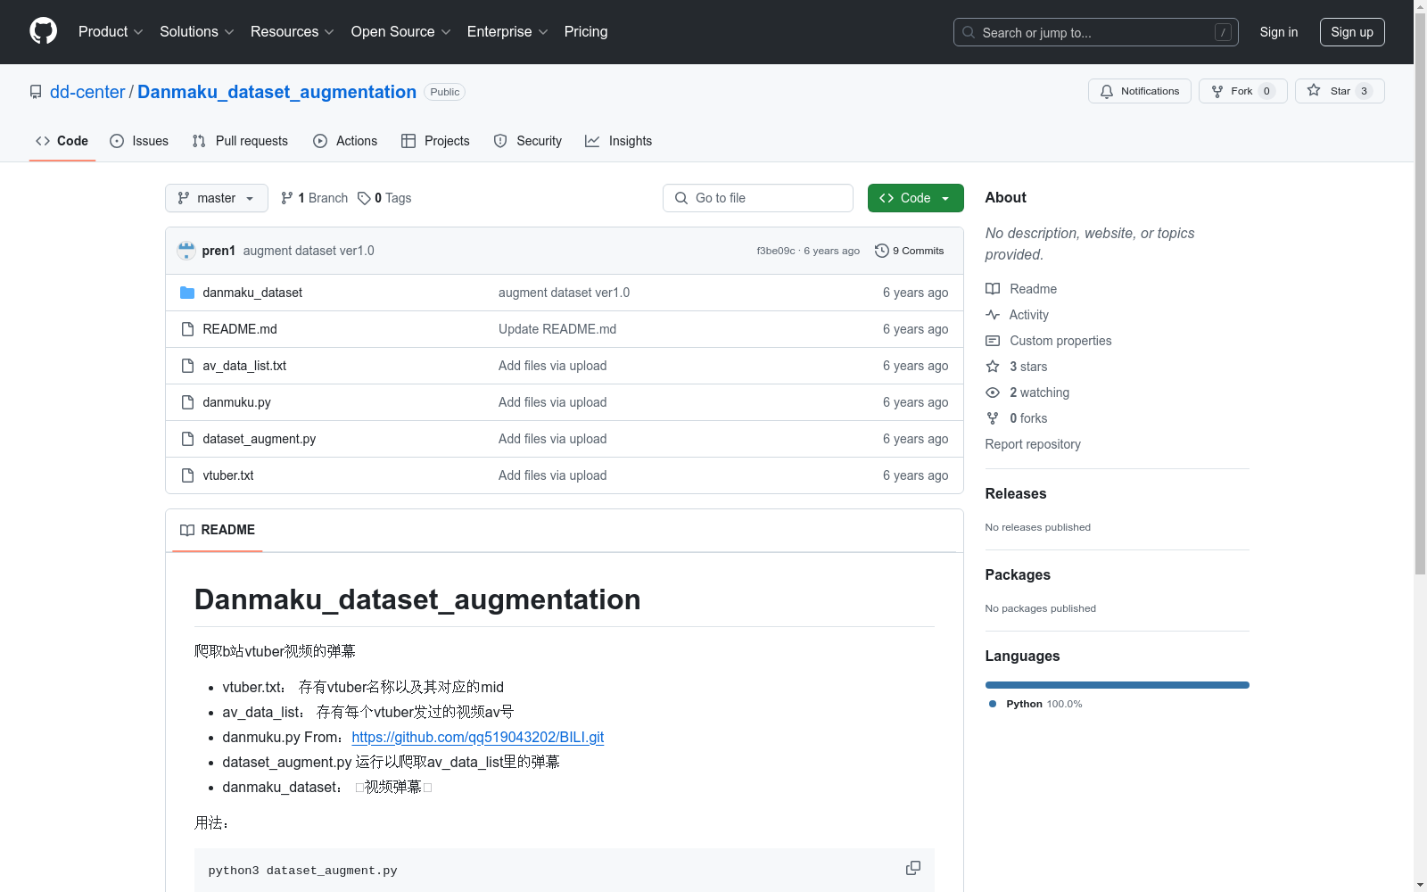Click the Go to file magnifier icon
The image size is (1427, 892).
tap(681, 198)
